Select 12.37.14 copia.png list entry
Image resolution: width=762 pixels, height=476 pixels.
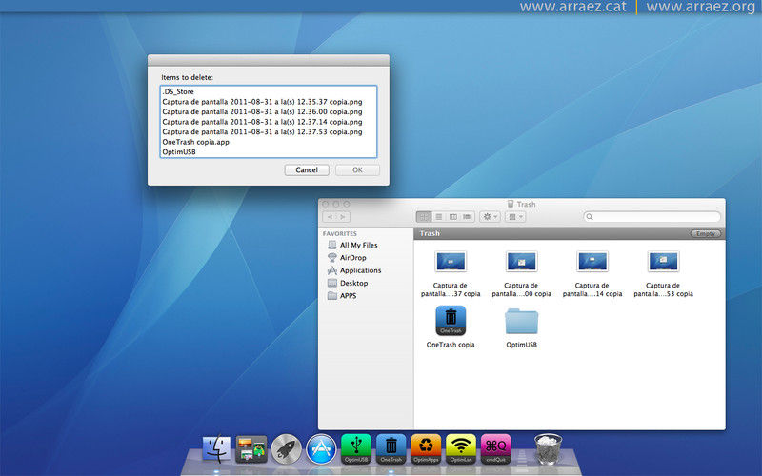[269, 122]
